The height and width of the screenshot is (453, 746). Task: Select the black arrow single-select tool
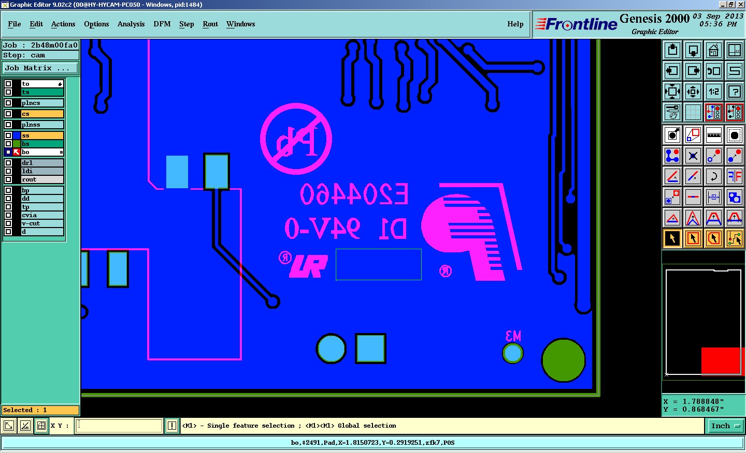672,238
